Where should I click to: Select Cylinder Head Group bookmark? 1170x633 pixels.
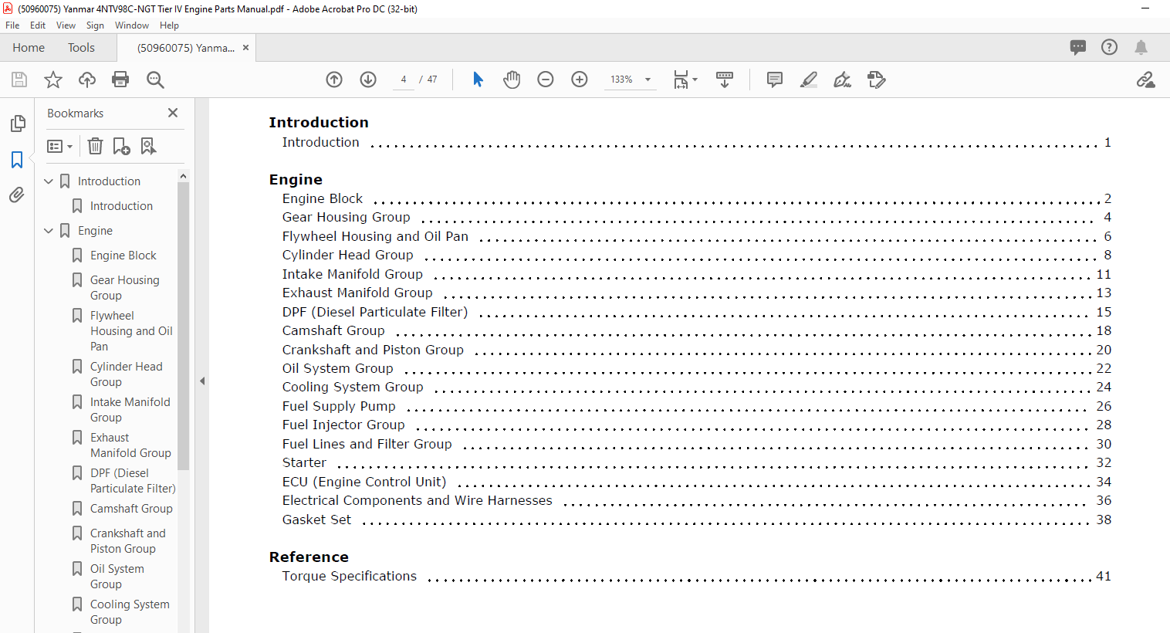127,374
